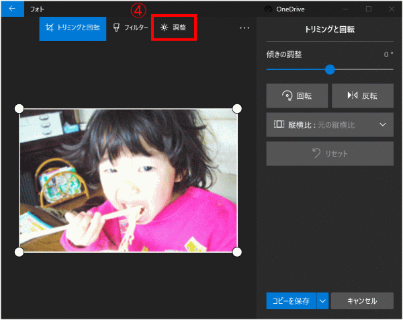
Task: Click the bottom-right crop handle
Action: [236, 252]
